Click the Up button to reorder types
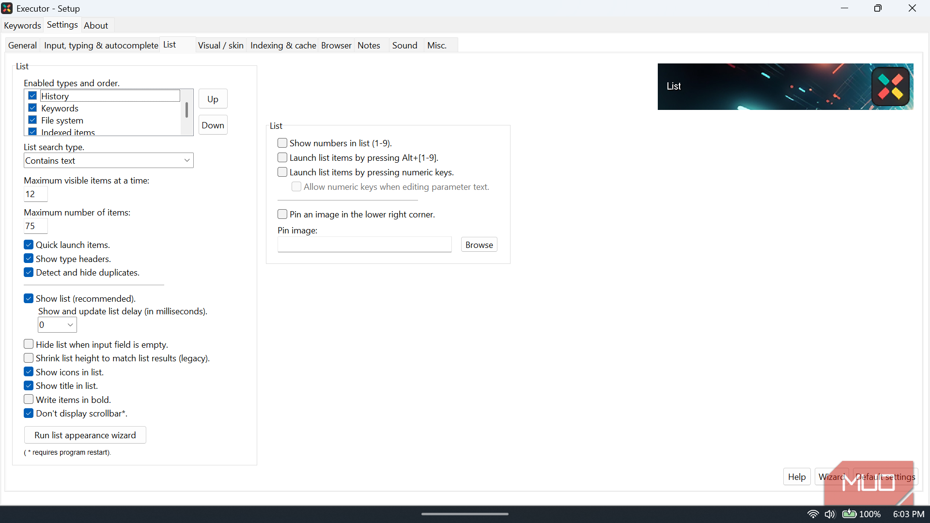 click(x=213, y=99)
